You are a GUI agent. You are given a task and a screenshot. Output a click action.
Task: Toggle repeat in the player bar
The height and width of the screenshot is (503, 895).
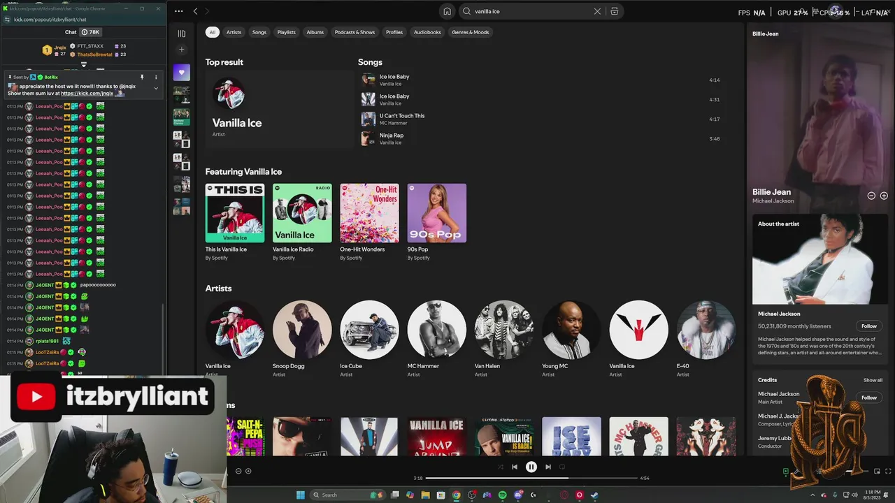562,467
